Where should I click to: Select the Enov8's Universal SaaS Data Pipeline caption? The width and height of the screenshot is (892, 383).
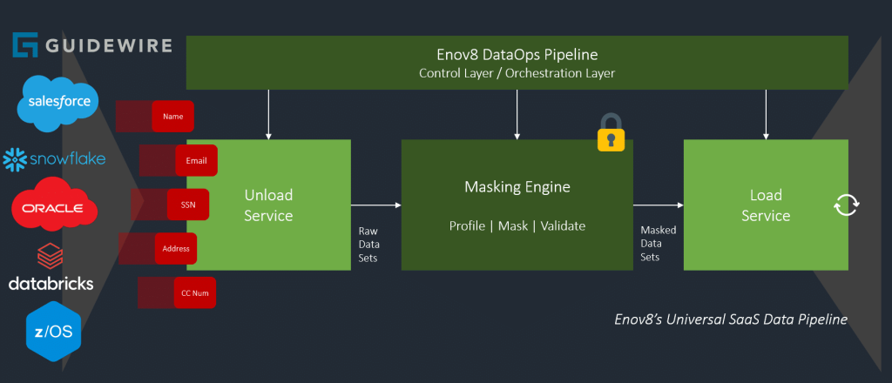click(730, 319)
